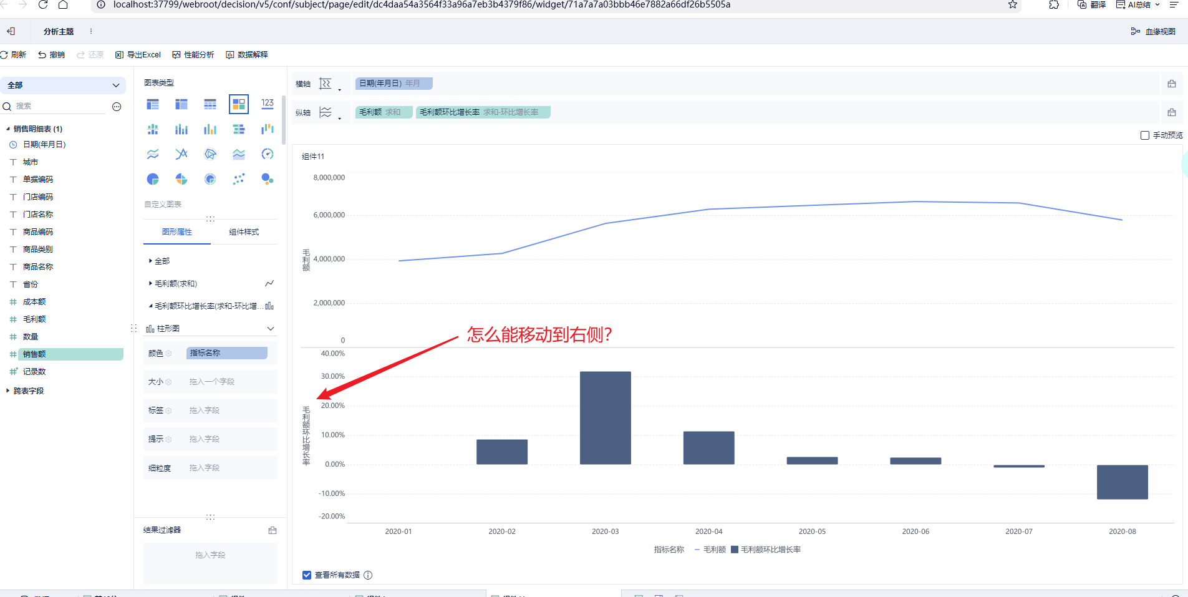This screenshot has width=1188, height=597.
Task: Click the 指标名称 color field pill
Action: click(227, 353)
